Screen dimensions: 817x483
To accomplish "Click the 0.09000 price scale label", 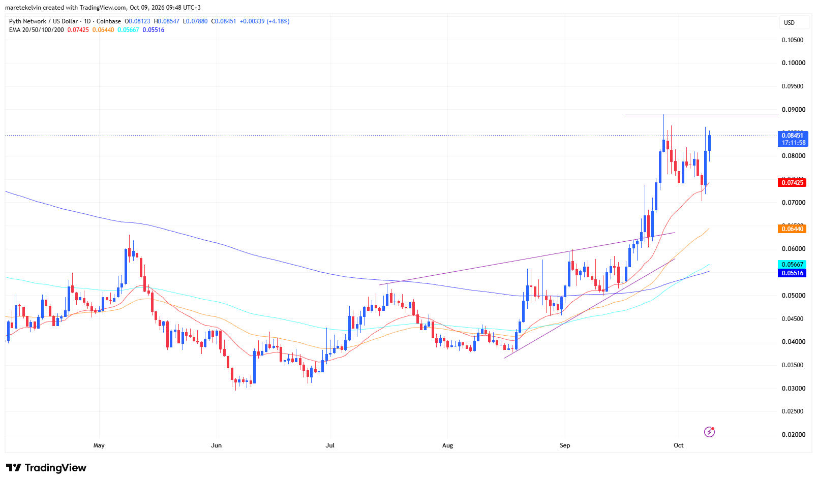I will [x=793, y=110].
